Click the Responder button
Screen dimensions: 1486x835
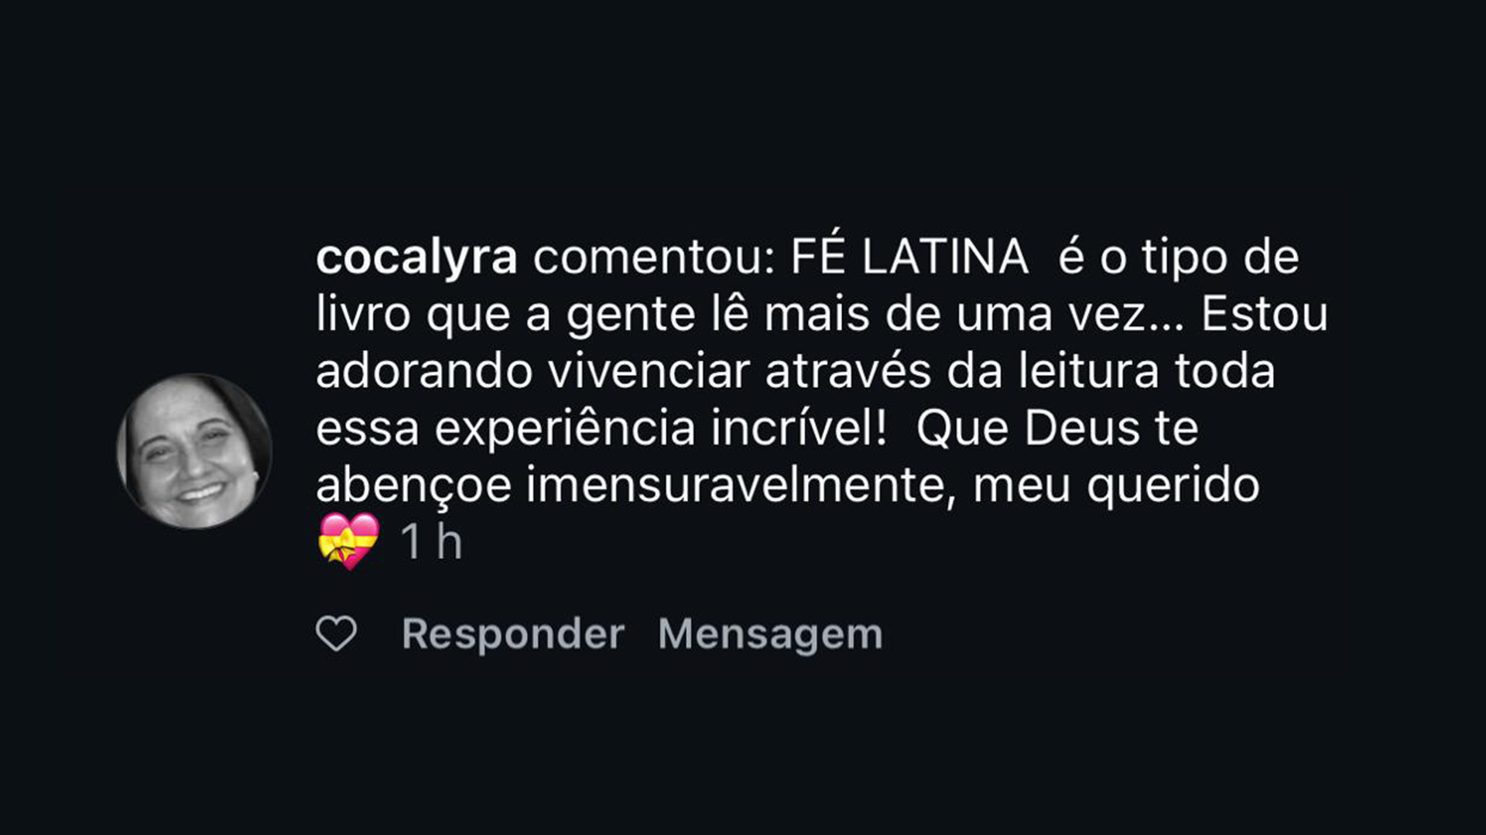click(513, 636)
